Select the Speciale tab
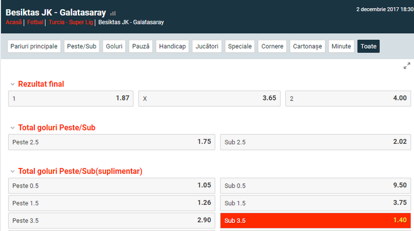 point(240,46)
